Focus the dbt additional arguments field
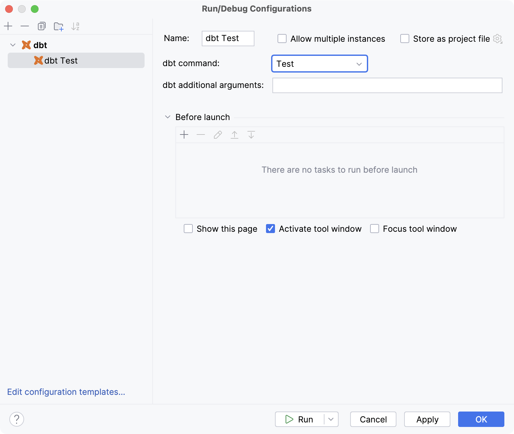The image size is (514, 434). (x=387, y=85)
